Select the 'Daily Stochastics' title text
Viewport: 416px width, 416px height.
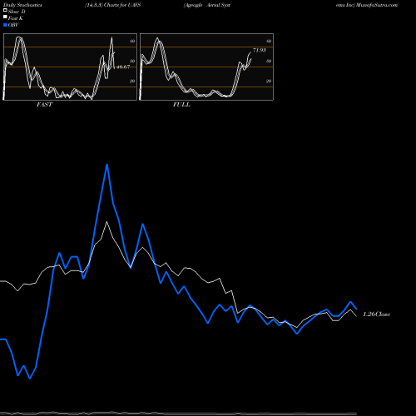22,5
